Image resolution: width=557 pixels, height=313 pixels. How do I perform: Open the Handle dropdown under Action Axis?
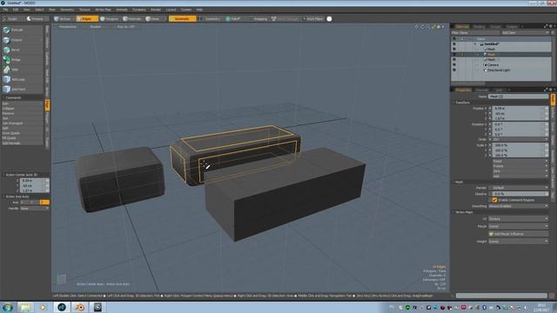click(x=35, y=209)
